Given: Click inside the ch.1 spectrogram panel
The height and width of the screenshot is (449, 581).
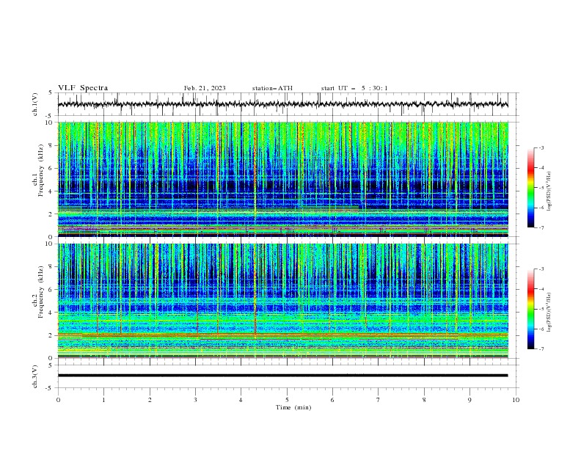Looking at the screenshot, I should pos(282,179).
